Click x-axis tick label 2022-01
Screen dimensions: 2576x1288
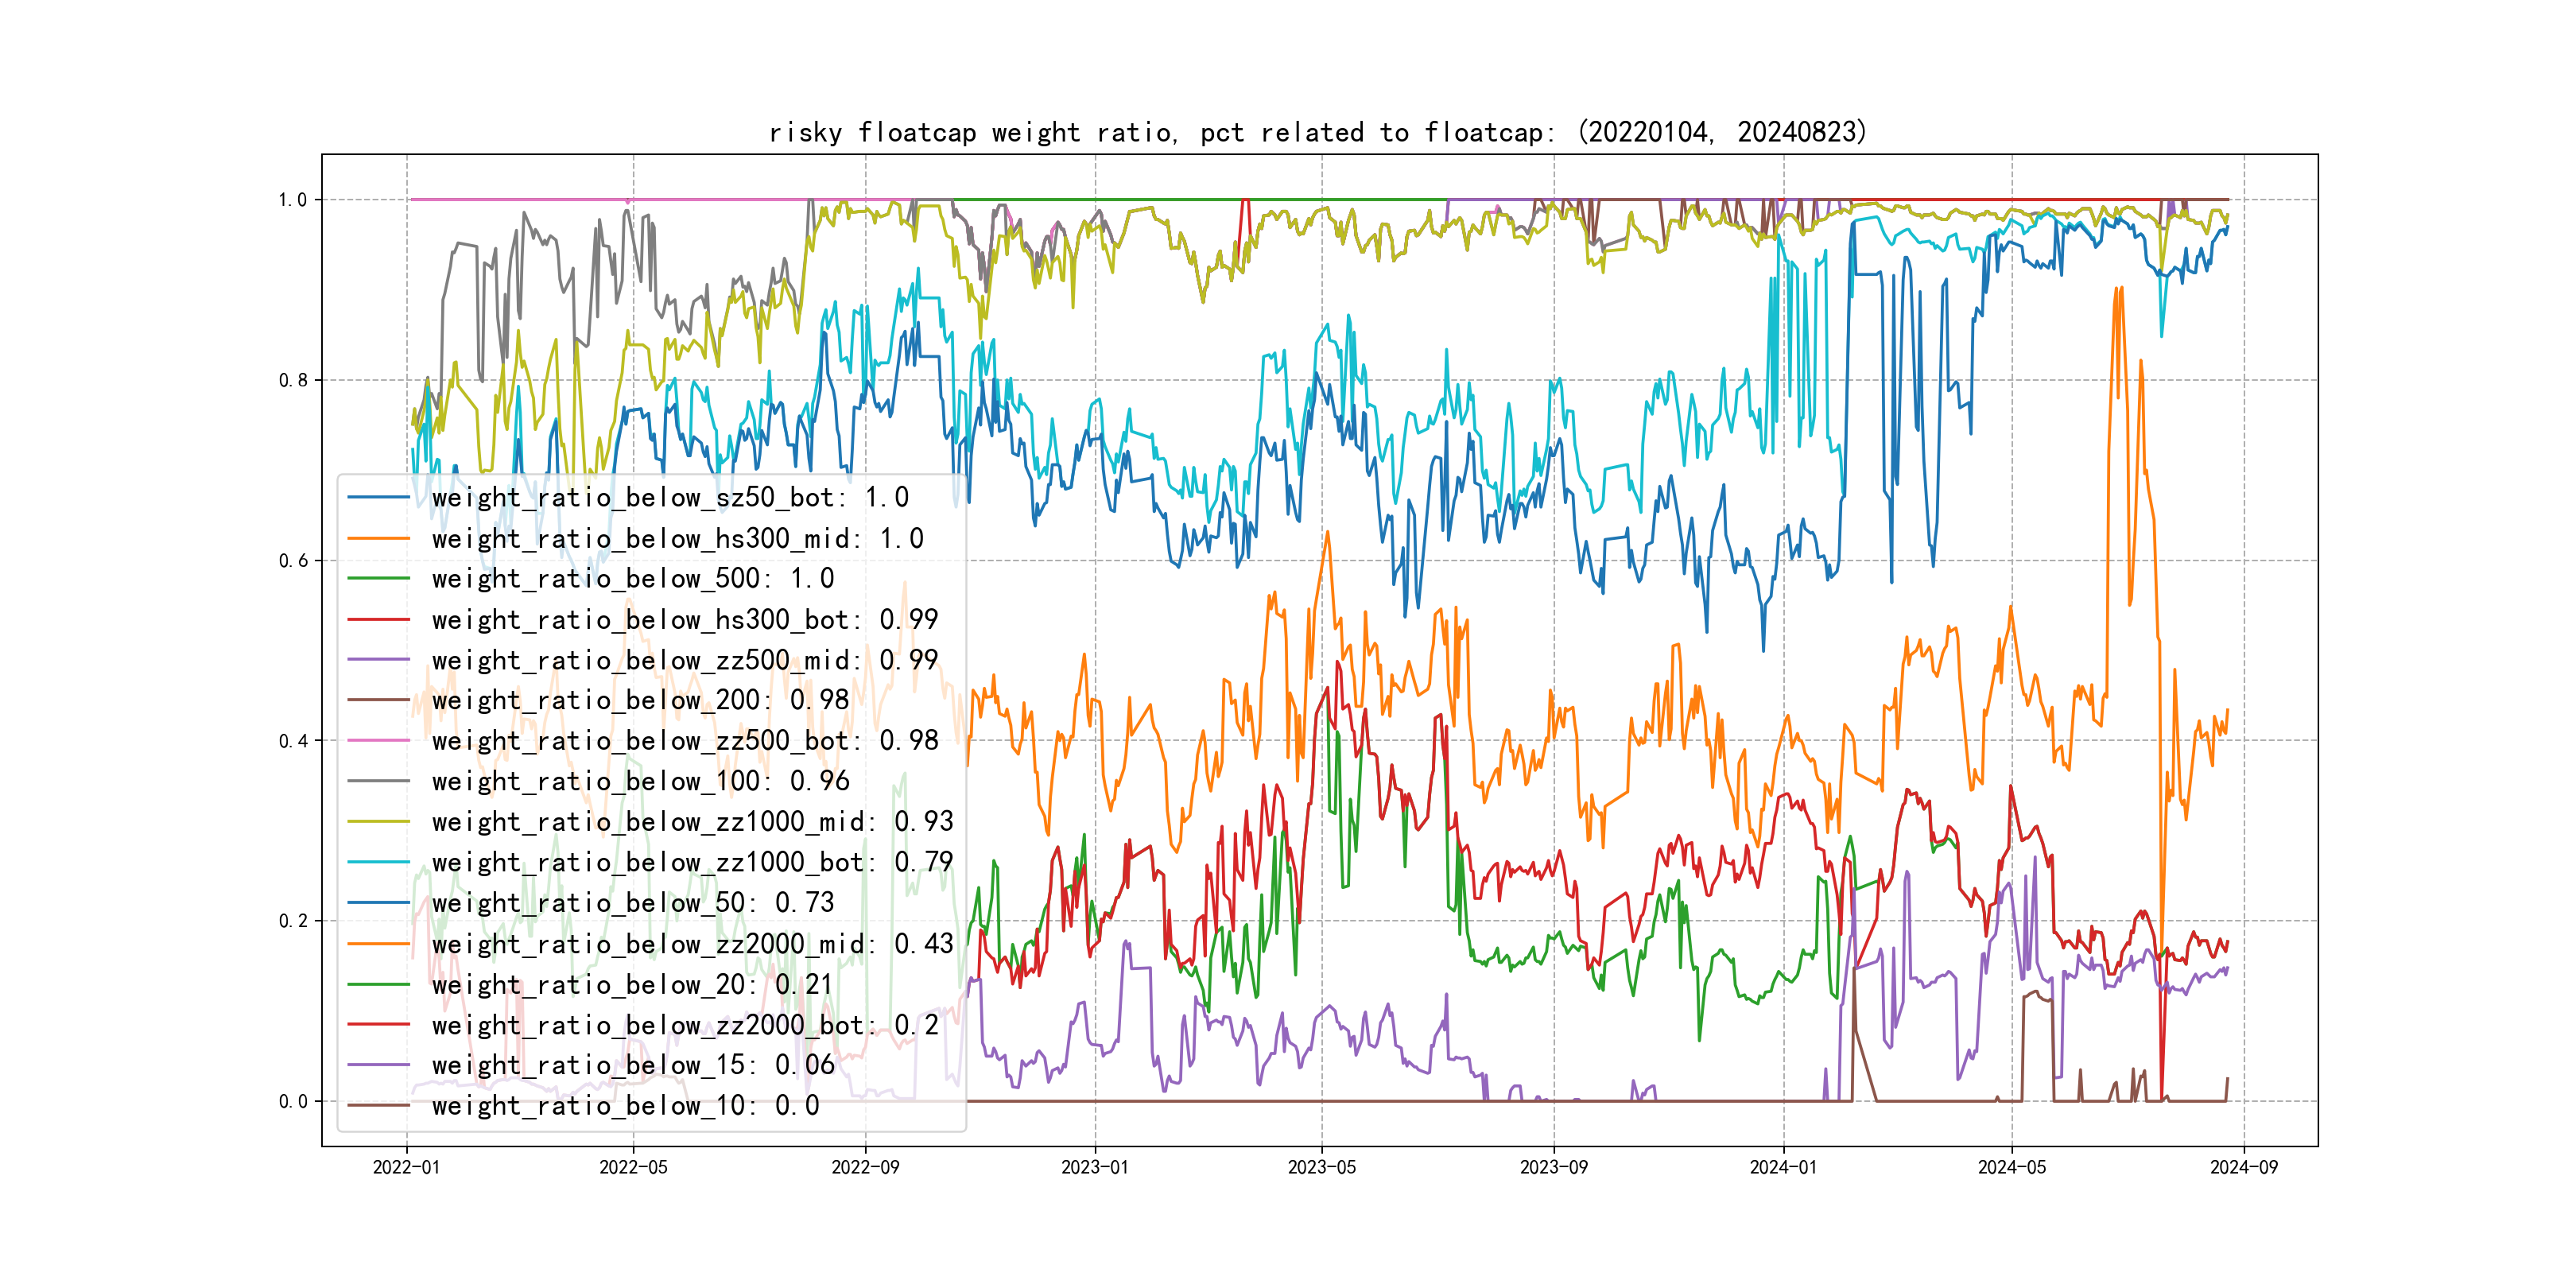(x=406, y=1167)
